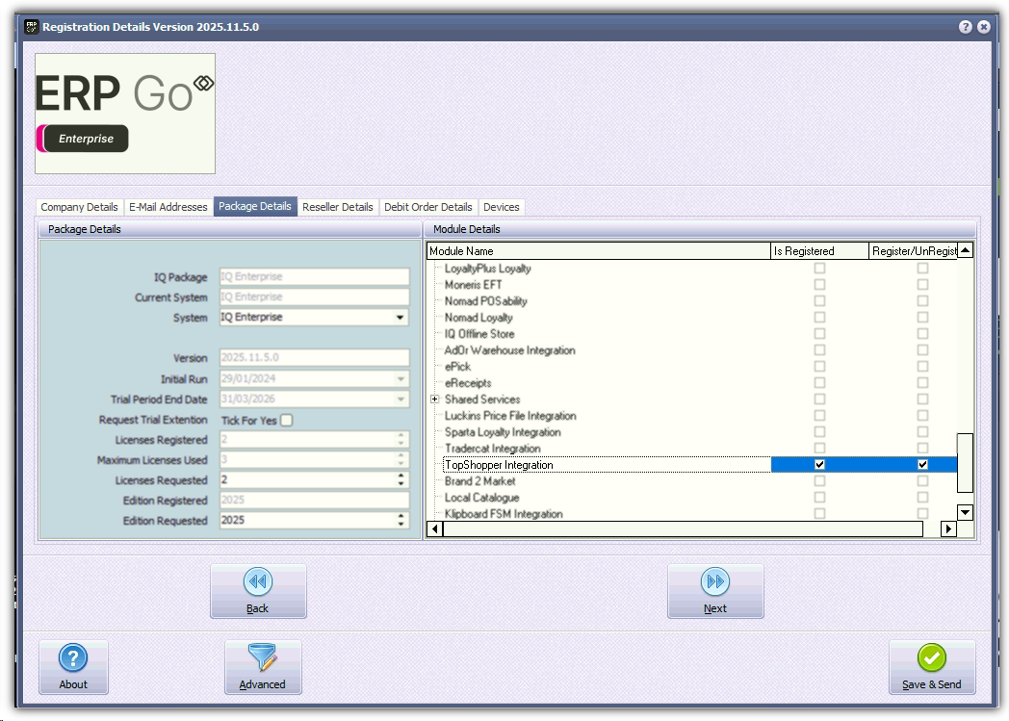
Task: Uncheck Register/UnRegister for TopShopper Integration
Action: pos(922,465)
